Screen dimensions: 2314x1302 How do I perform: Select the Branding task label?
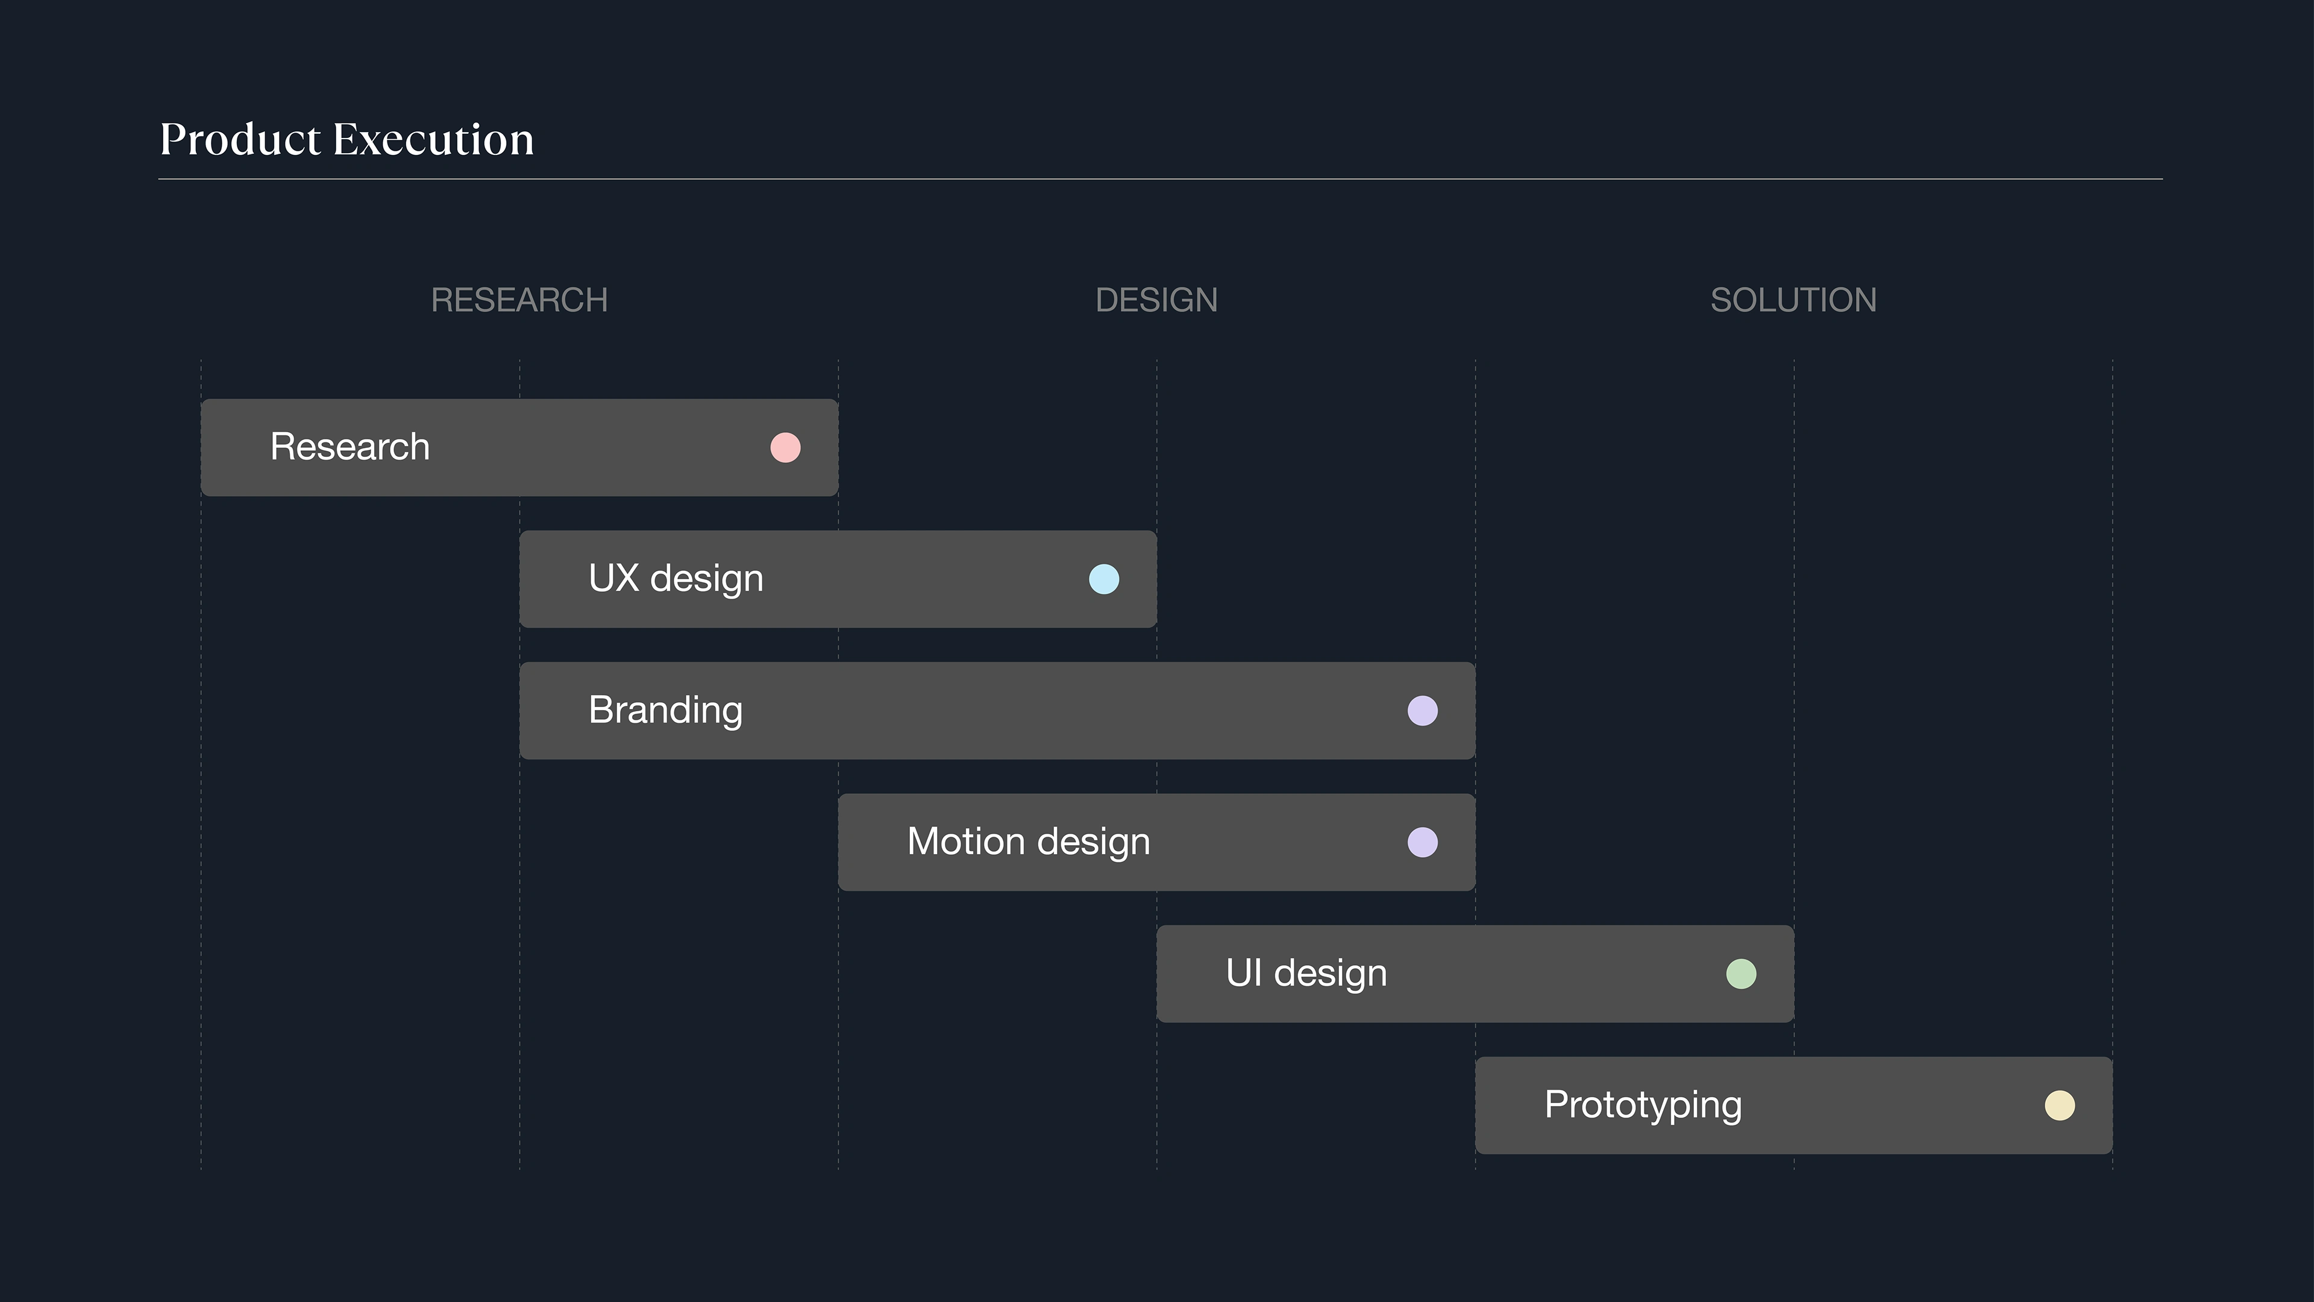(x=665, y=711)
